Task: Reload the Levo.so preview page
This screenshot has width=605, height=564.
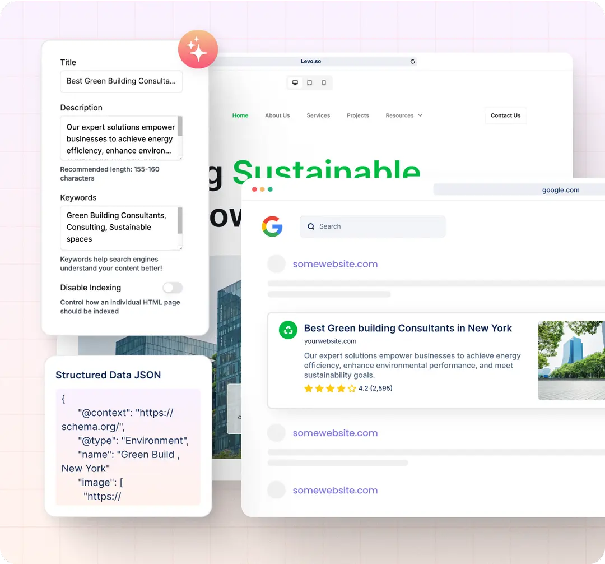Action: 412,61
